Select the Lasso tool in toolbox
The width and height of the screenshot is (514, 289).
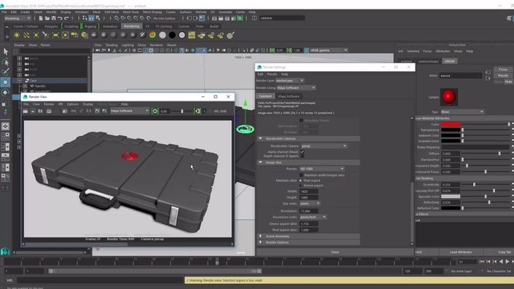click(6, 62)
